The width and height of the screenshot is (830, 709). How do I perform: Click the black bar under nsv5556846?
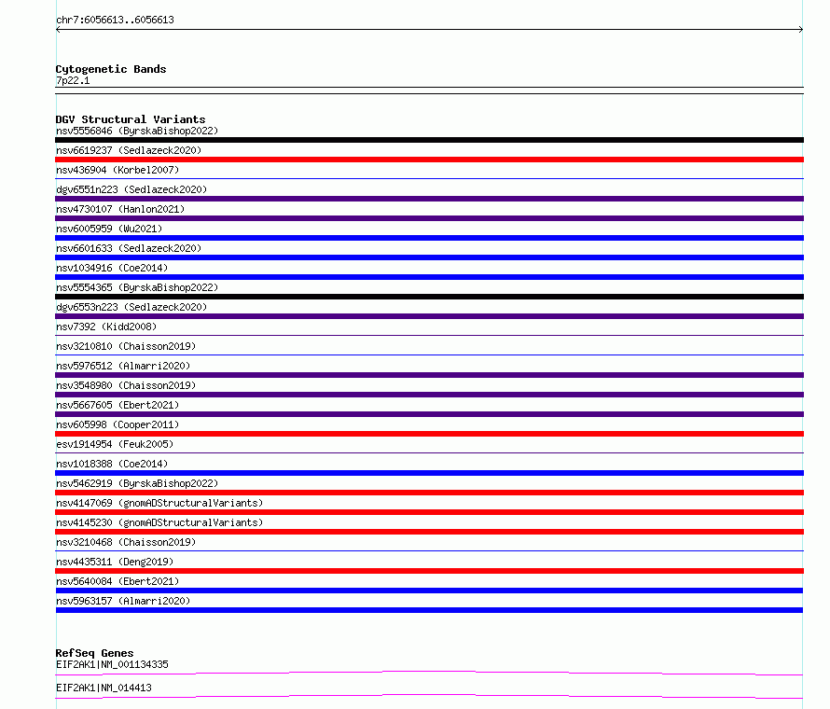[429, 140]
